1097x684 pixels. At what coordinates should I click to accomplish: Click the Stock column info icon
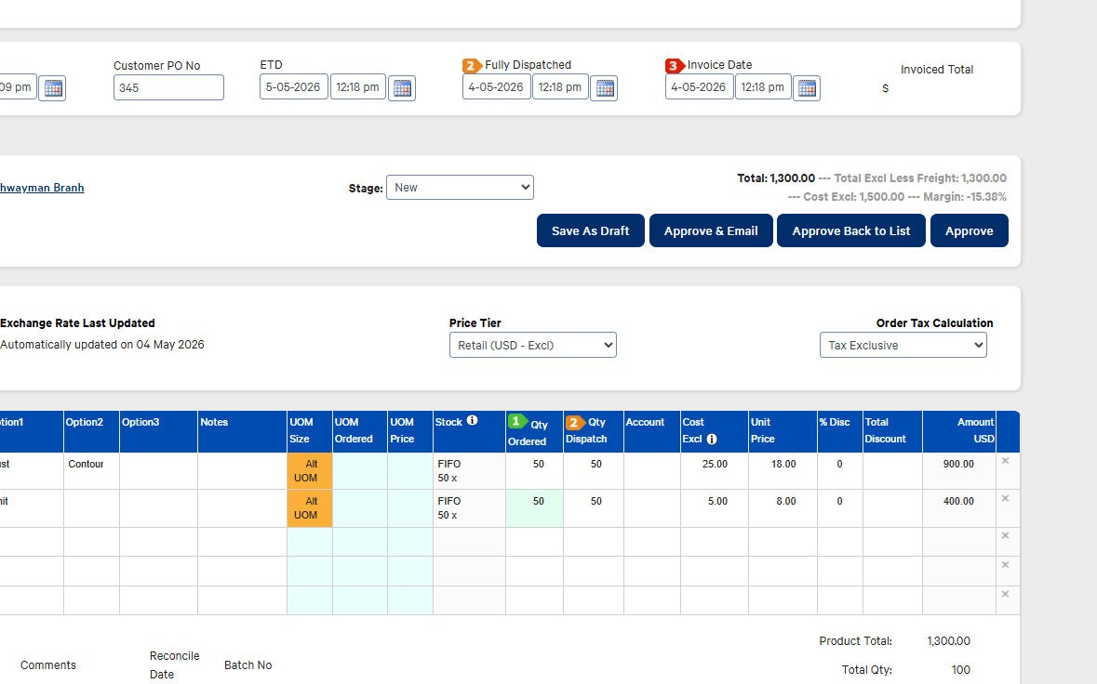pyautogui.click(x=473, y=421)
